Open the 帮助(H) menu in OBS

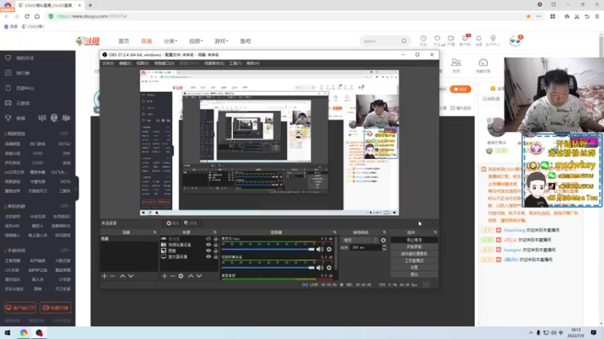[x=253, y=63]
